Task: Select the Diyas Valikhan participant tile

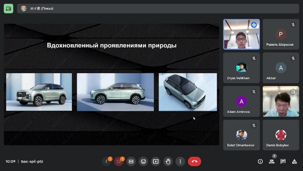Action: pyautogui.click(x=241, y=68)
